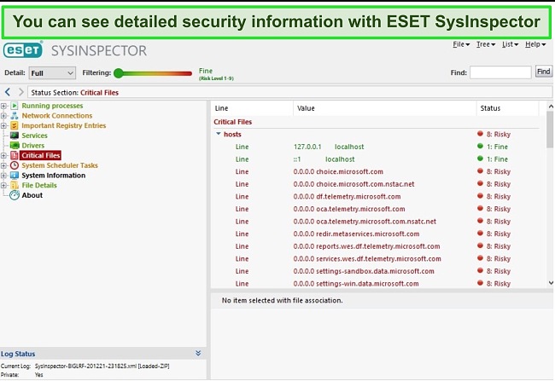The width and height of the screenshot is (555, 381).
Task: Click in the Find text field
Action: [500, 72]
